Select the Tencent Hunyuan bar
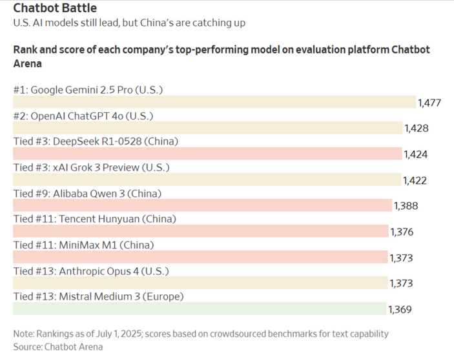This screenshot has width=454, height=355. [201, 231]
